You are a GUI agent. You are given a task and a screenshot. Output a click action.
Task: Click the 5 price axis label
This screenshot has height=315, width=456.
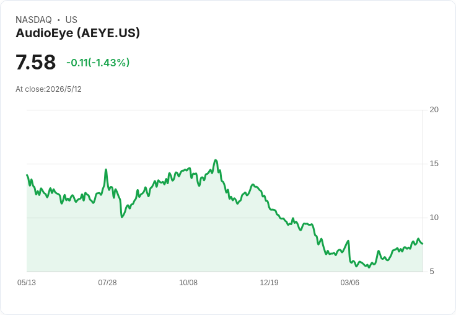pos(432,272)
